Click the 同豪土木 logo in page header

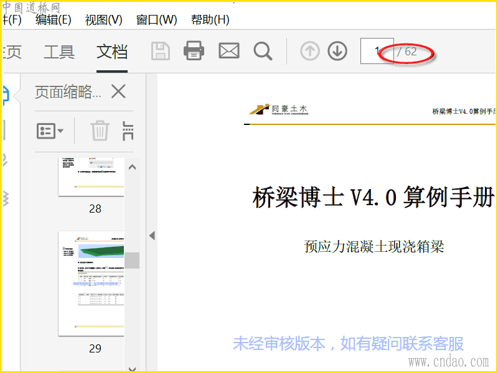click(278, 109)
